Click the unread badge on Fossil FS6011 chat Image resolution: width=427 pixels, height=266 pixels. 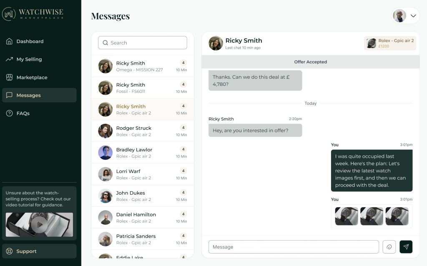click(x=183, y=84)
